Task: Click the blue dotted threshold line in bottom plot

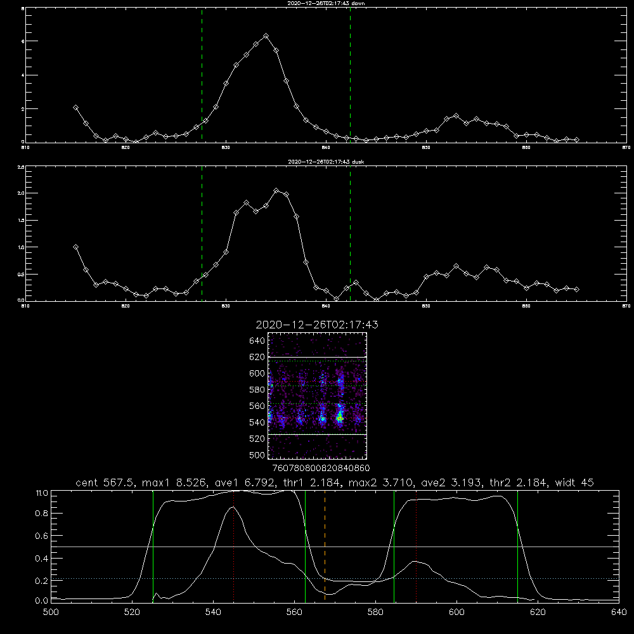Action: pos(335,579)
